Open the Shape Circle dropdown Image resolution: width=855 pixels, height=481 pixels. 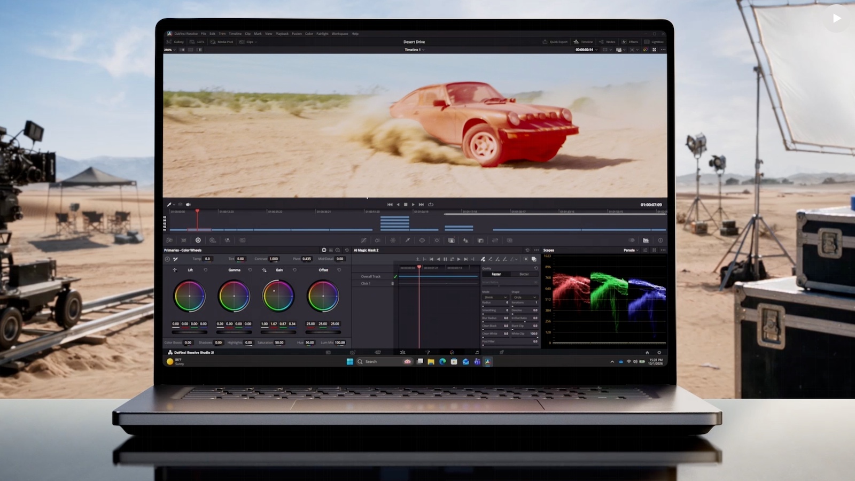tap(524, 297)
